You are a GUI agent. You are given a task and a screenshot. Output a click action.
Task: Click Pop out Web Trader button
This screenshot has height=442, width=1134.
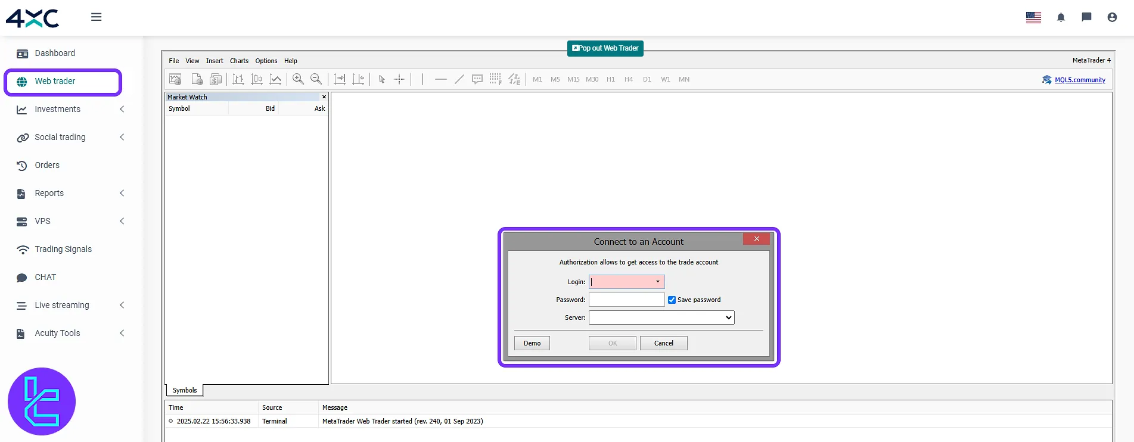(605, 48)
